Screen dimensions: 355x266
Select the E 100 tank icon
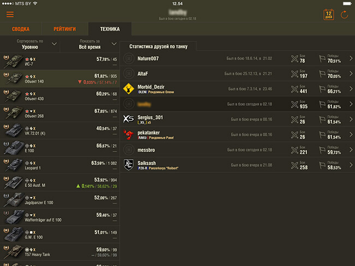(14, 148)
